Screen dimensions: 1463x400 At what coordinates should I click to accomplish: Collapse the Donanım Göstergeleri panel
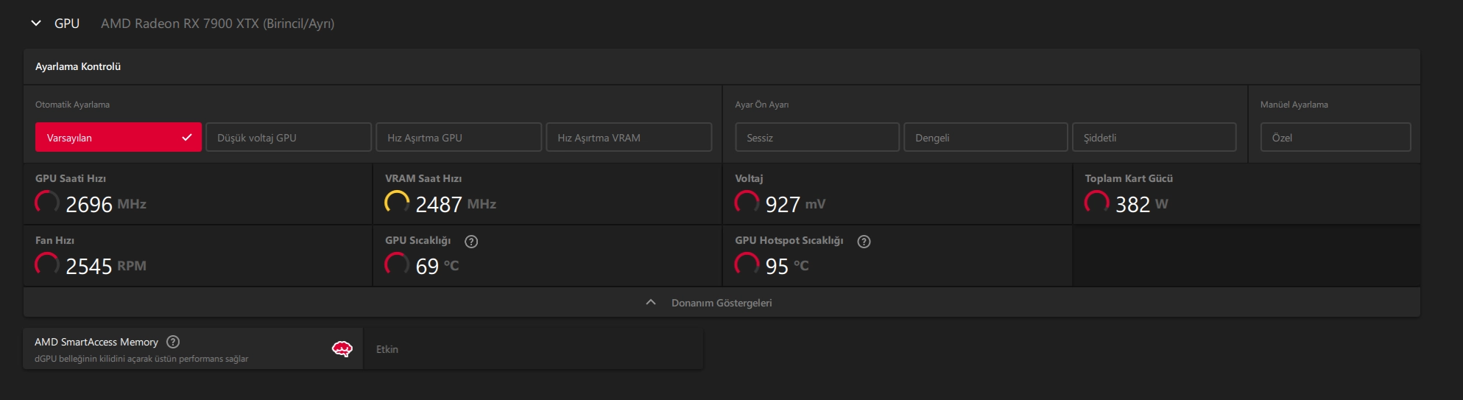722,303
